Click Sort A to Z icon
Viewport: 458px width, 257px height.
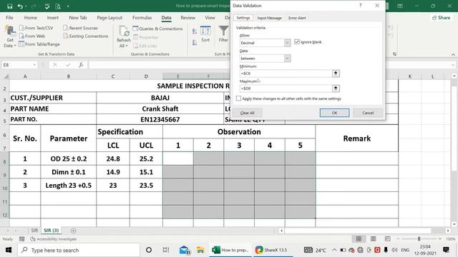tap(195, 31)
